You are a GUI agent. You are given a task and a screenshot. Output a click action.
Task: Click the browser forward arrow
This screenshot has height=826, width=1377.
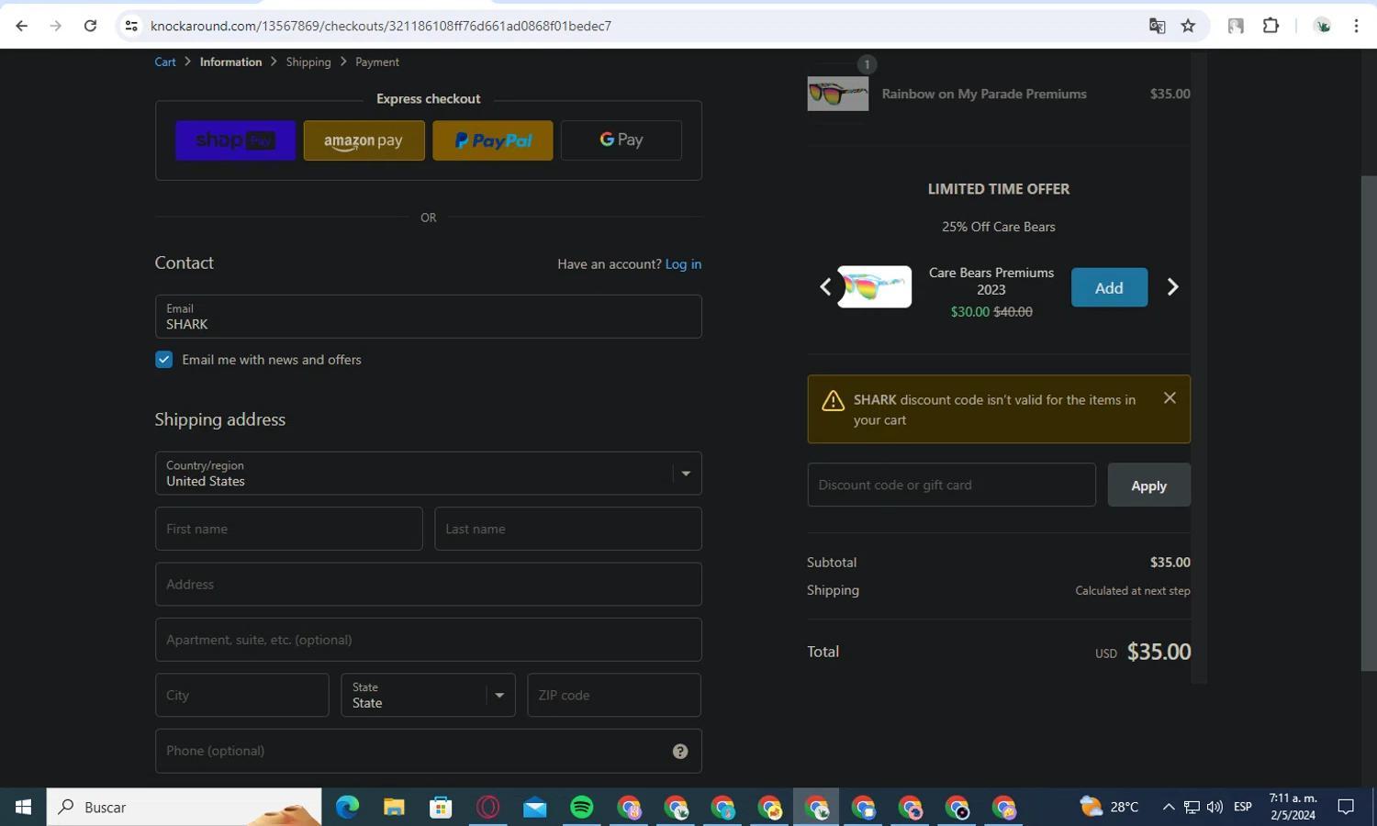click(x=56, y=26)
